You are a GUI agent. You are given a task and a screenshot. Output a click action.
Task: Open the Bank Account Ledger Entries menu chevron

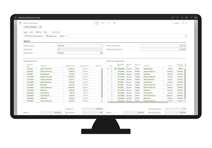click(124, 61)
